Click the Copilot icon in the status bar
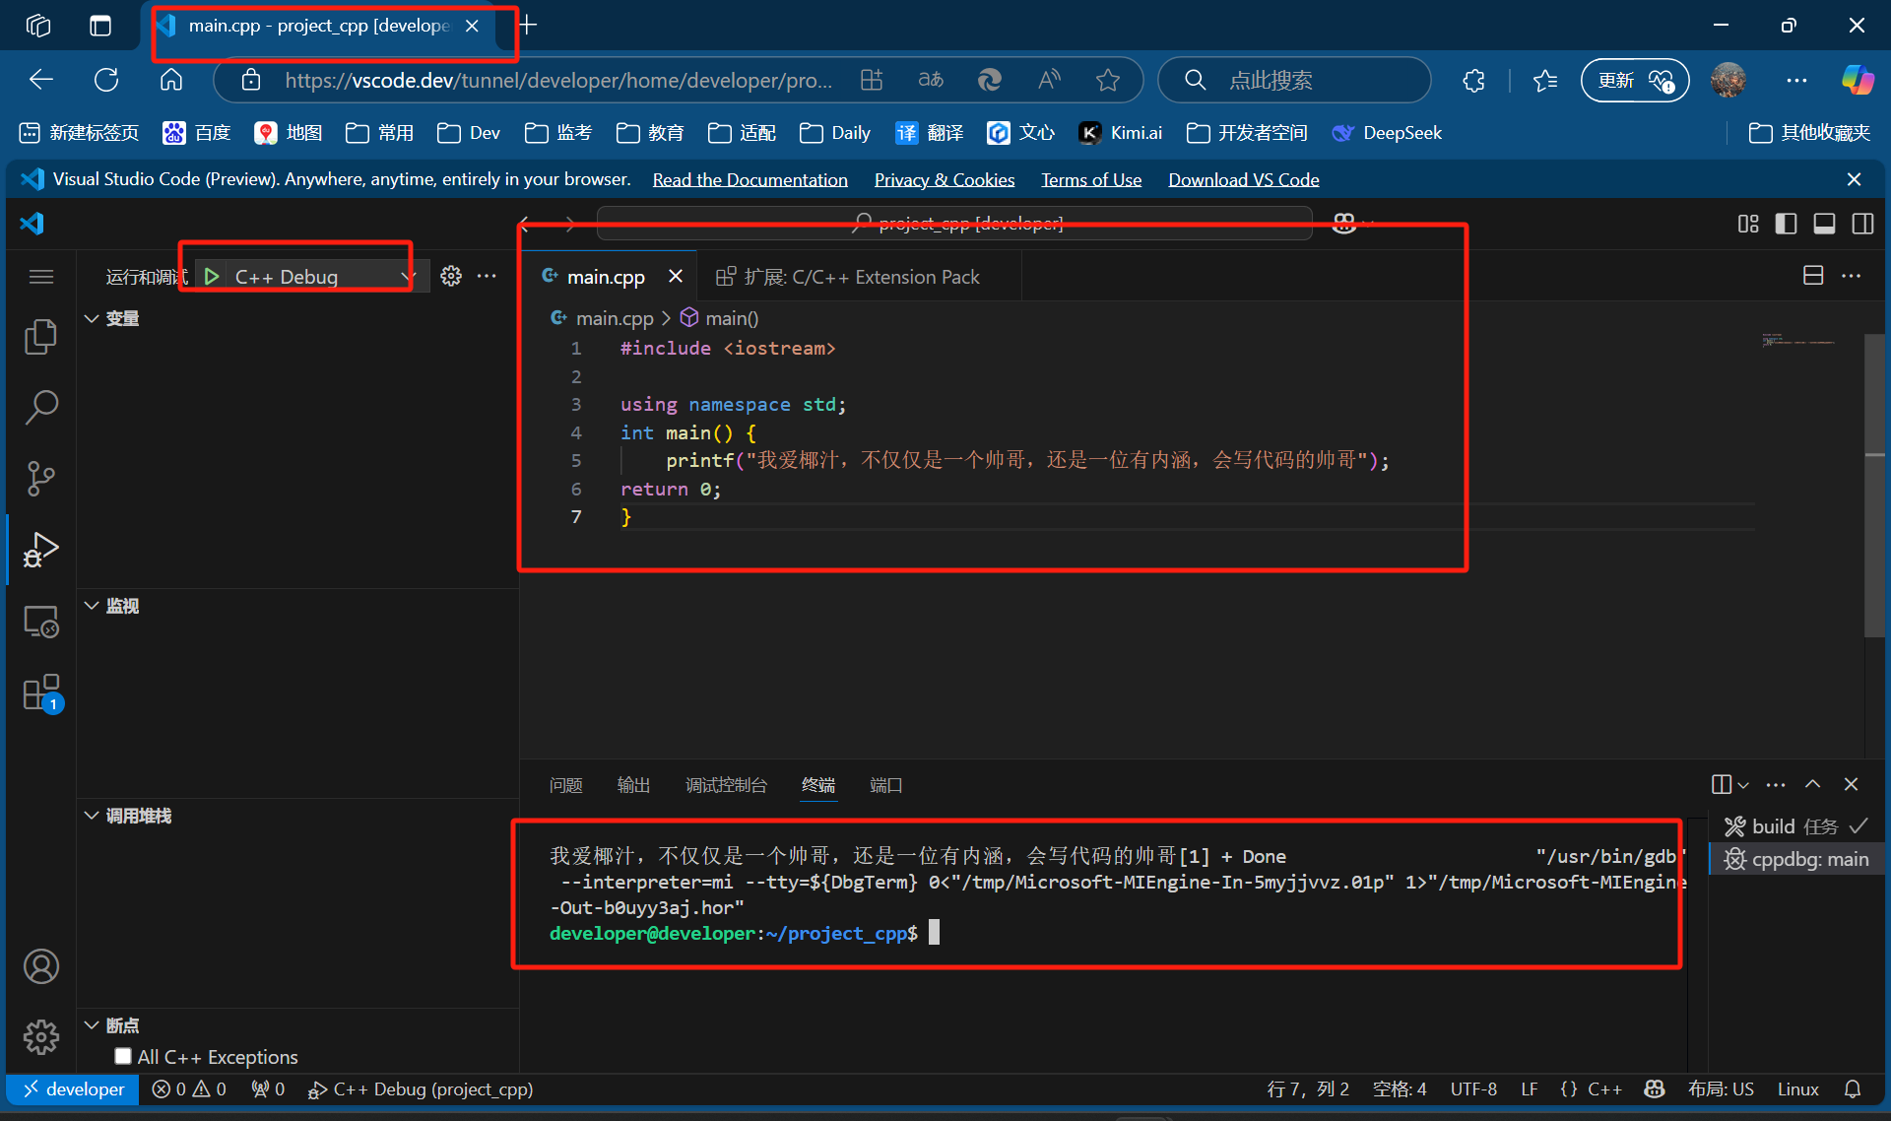Viewport: 1891px width, 1121px height. coord(1654,1088)
